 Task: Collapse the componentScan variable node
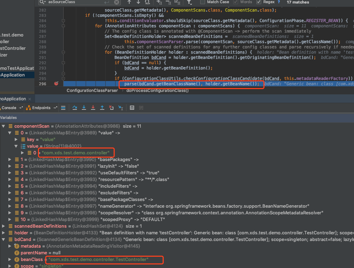pos(4,126)
